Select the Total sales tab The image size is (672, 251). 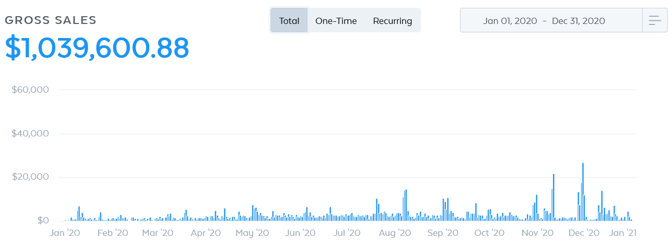point(289,21)
